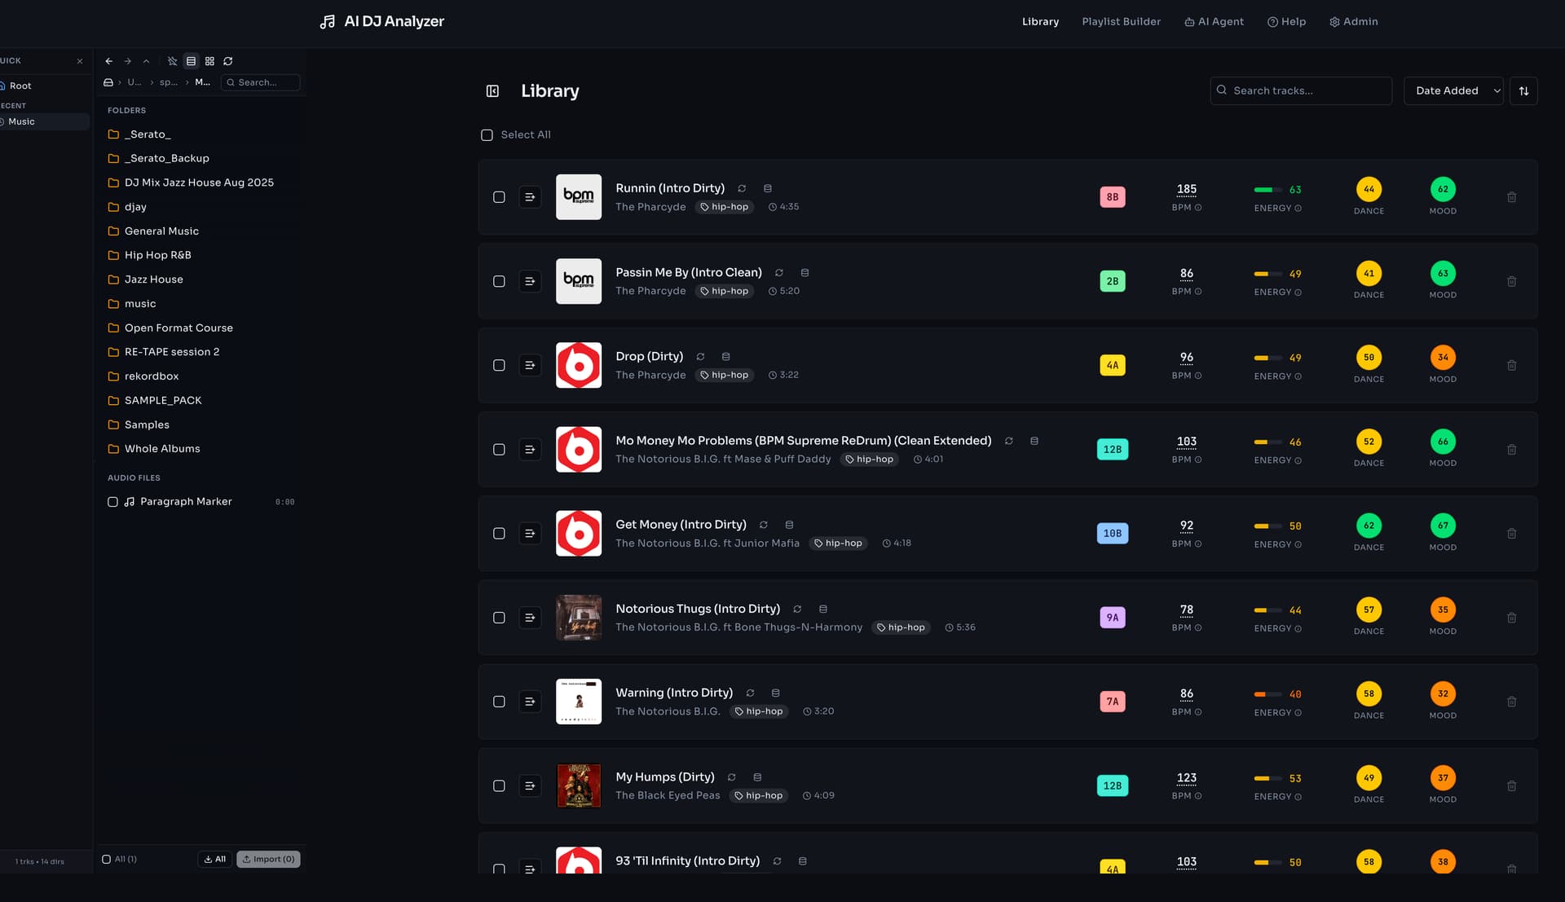Switch file browser to grid view
The image size is (1565, 902).
209,61
